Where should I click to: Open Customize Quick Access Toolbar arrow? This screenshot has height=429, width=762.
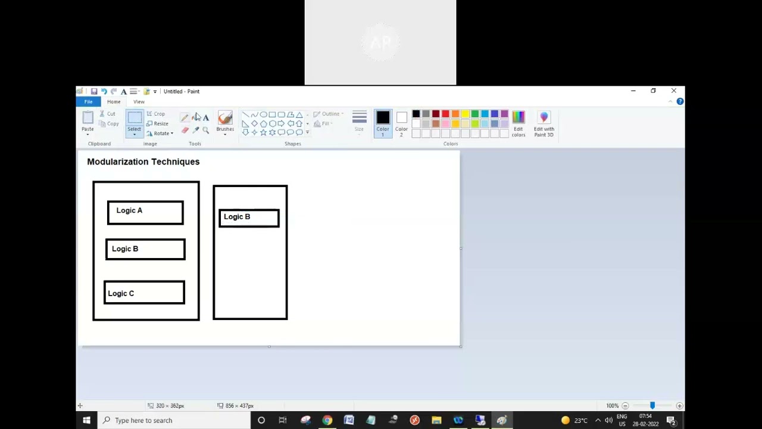point(155,91)
